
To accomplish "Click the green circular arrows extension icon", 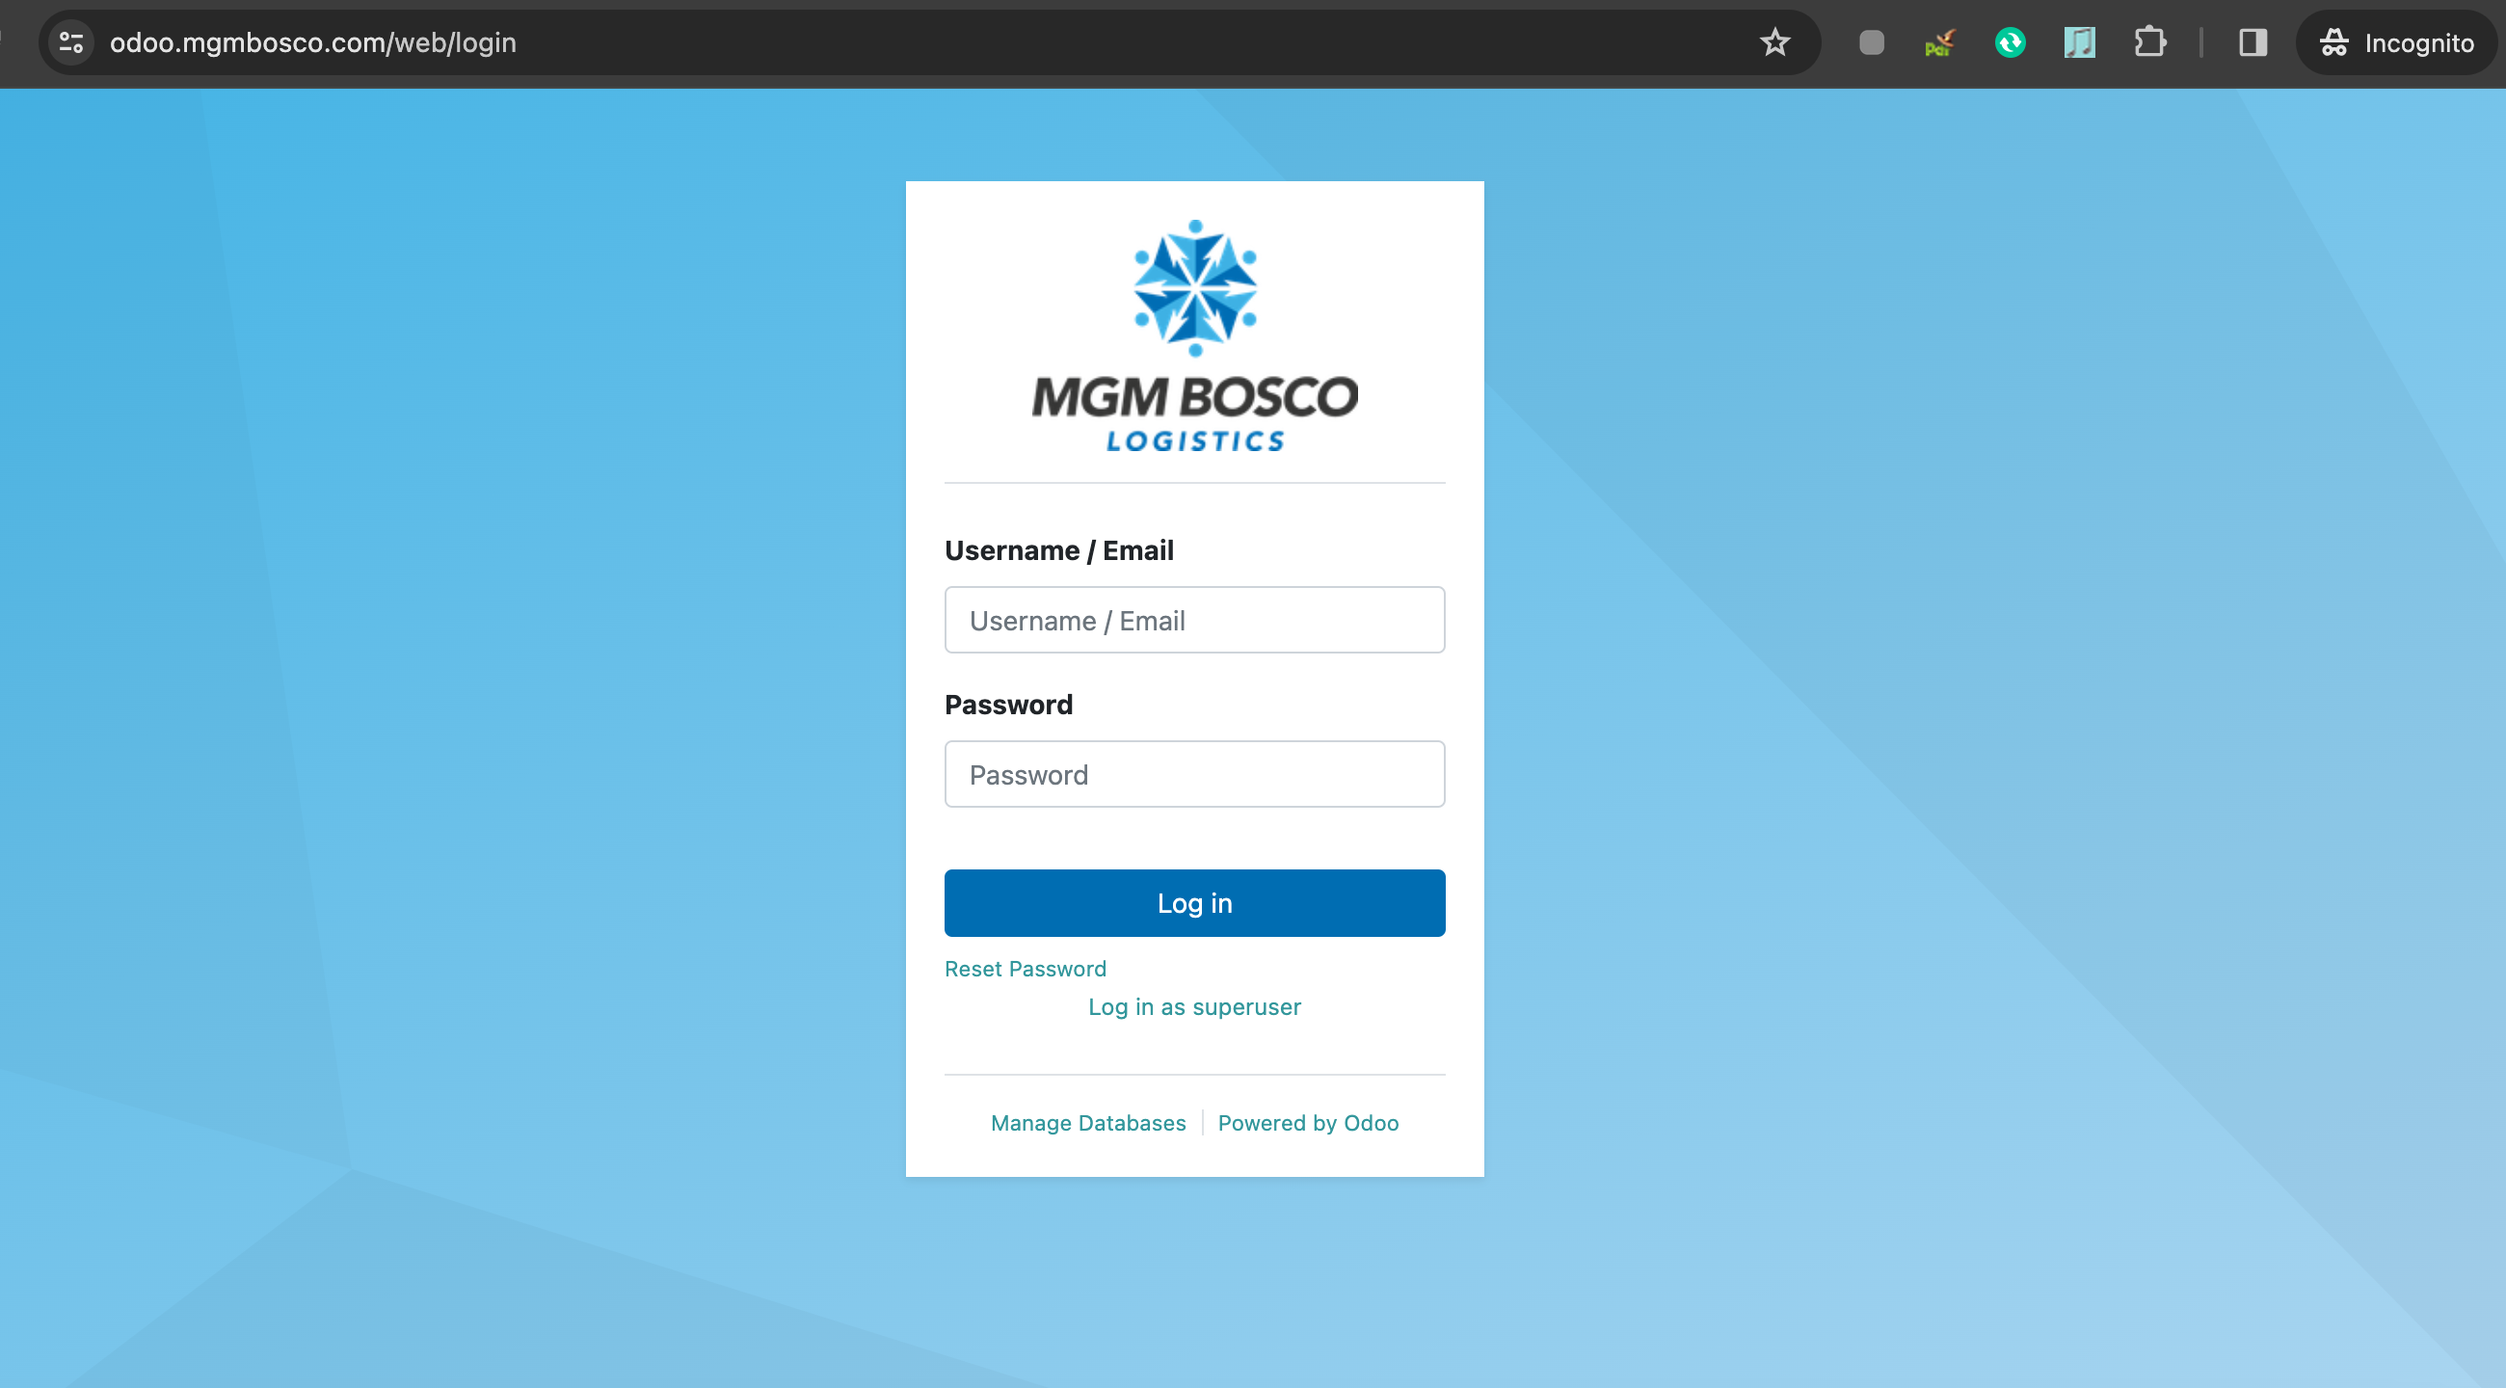I will tap(2010, 42).
